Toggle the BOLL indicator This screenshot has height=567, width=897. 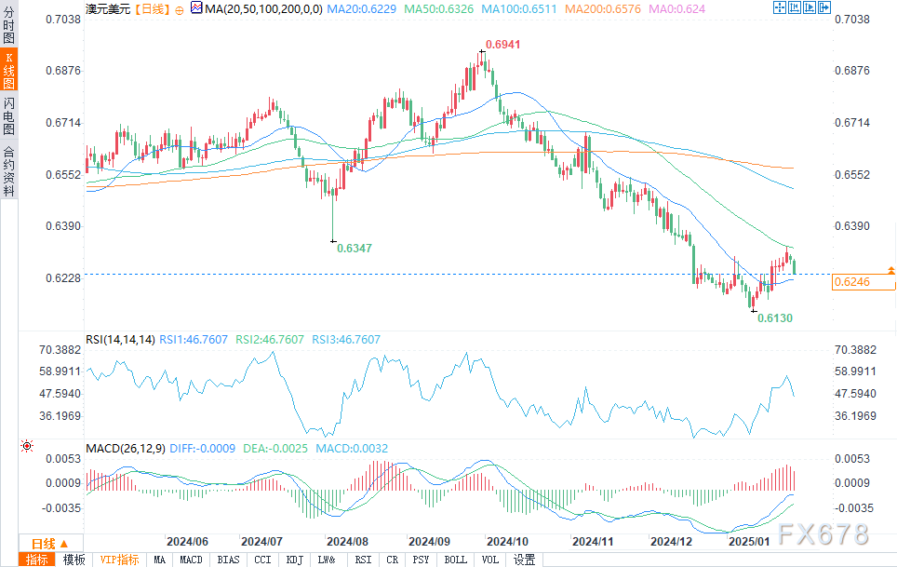click(x=455, y=560)
